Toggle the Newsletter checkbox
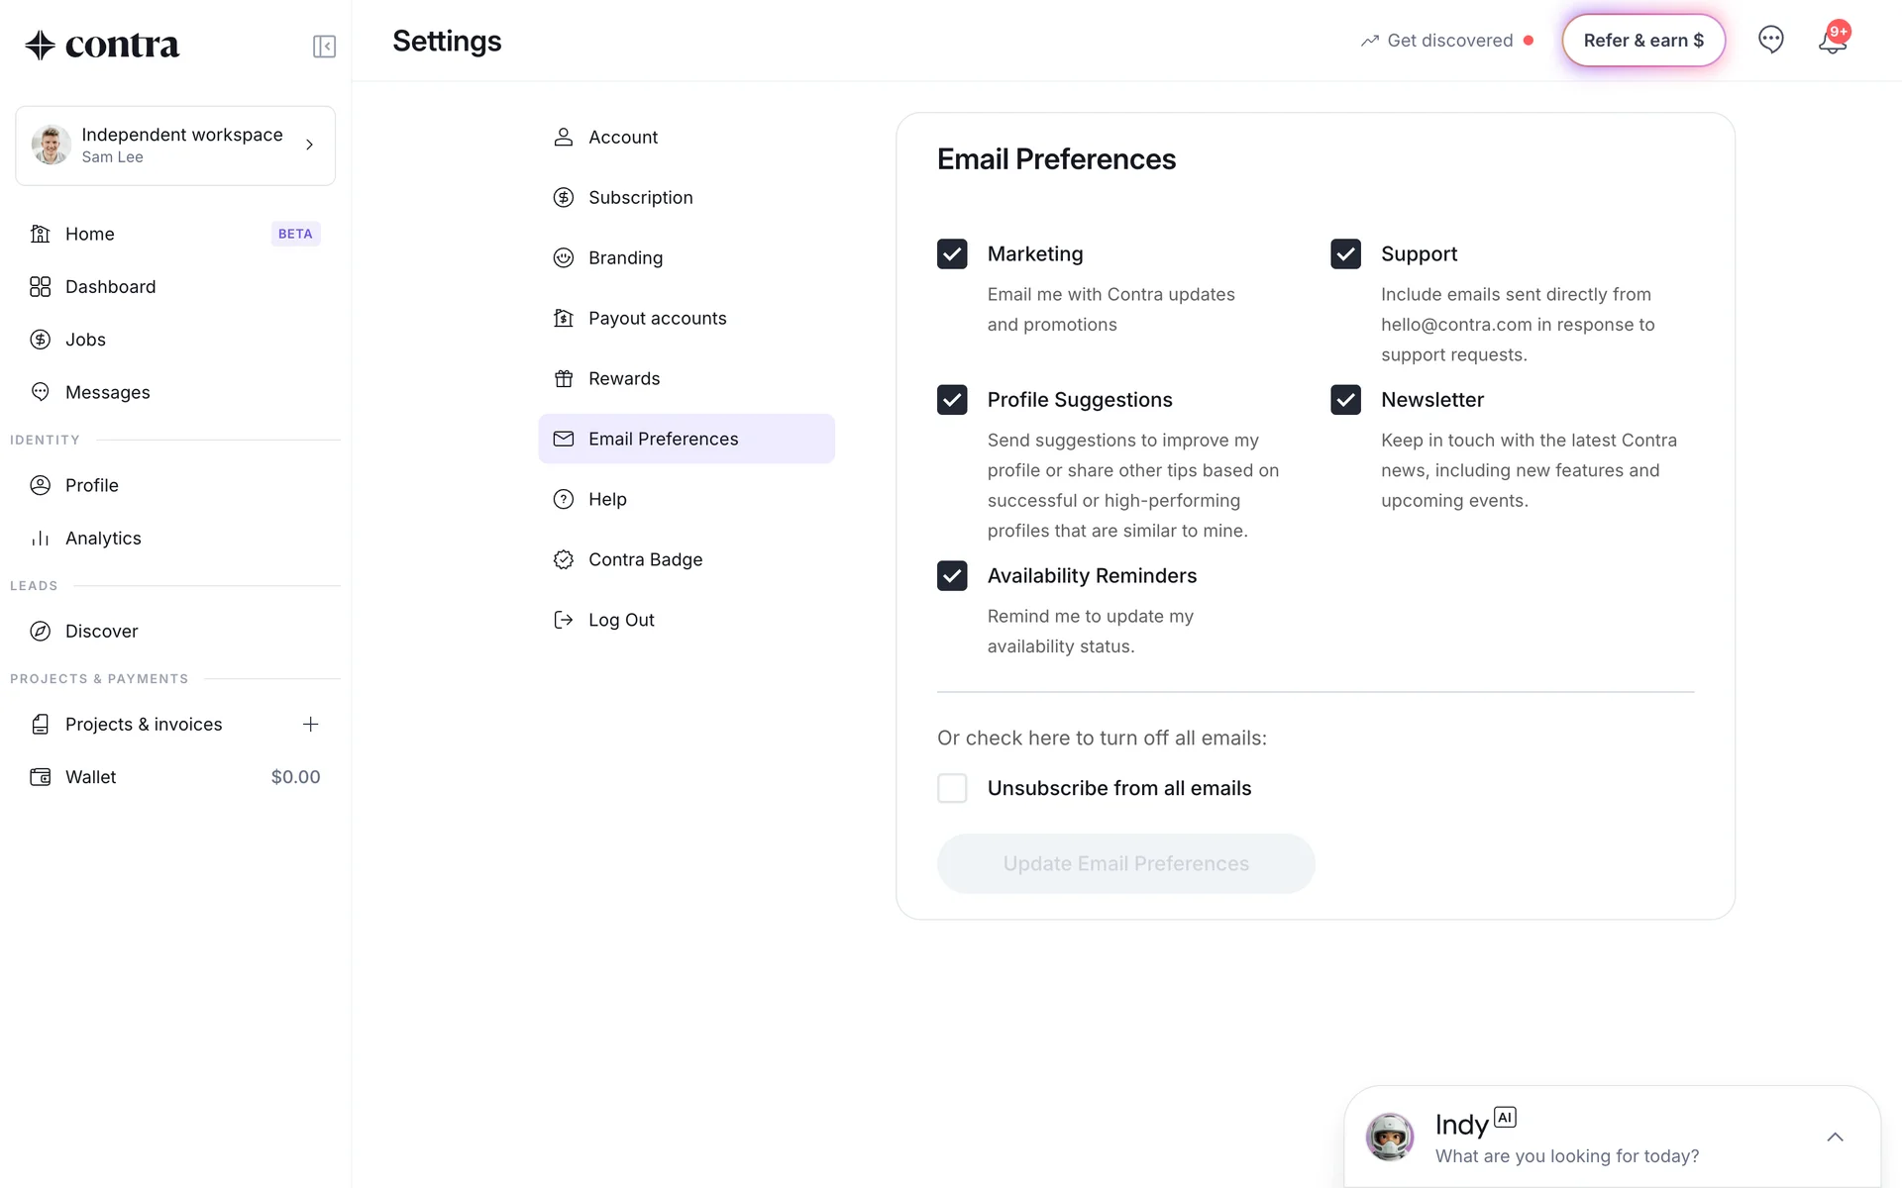The height and width of the screenshot is (1188, 1902). [1345, 400]
